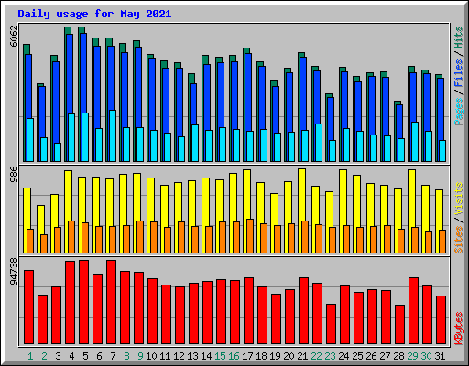Click the 'Files' legend label
Screen dimensions: 469x366
[x=459, y=73]
